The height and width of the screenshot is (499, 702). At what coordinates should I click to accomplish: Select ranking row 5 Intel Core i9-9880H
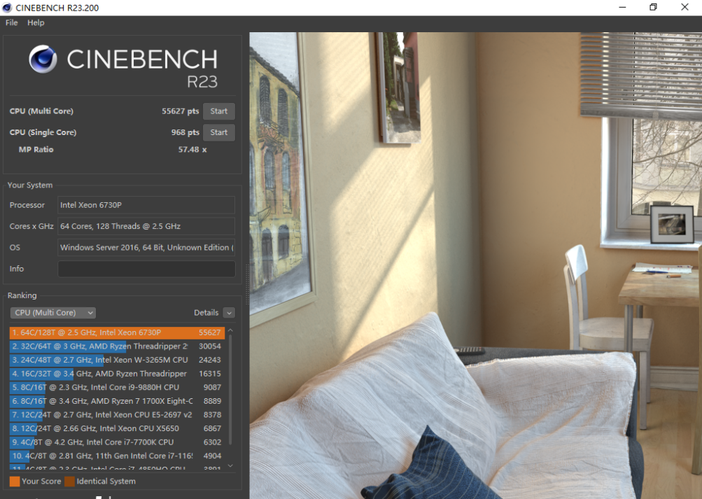[x=117, y=387]
